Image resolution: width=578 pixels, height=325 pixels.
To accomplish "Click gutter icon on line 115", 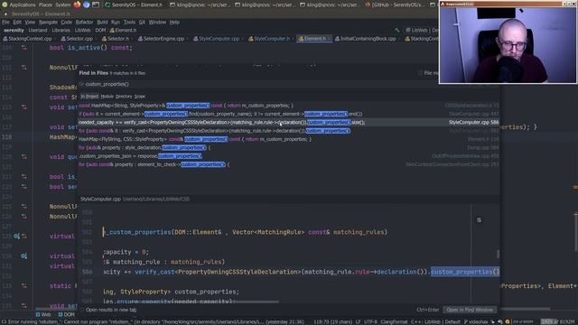I will [x=24, y=107].
